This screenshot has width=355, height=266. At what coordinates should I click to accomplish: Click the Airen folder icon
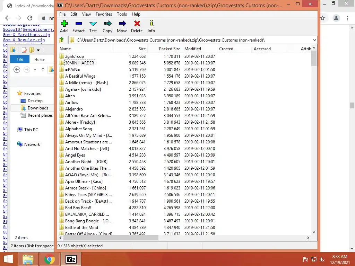[62, 96]
